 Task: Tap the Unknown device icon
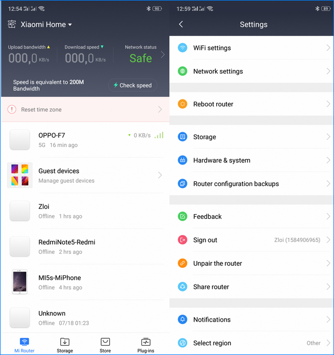[x=20, y=317]
